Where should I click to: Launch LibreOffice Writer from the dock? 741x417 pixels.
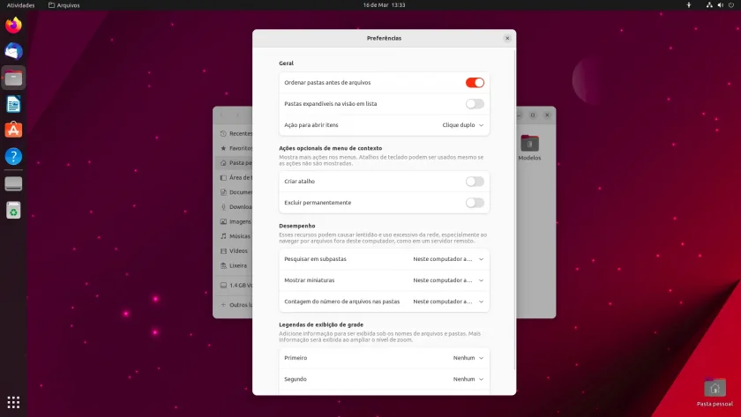13,104
